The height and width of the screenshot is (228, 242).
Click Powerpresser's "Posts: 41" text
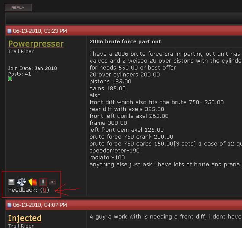coord(19,74)
